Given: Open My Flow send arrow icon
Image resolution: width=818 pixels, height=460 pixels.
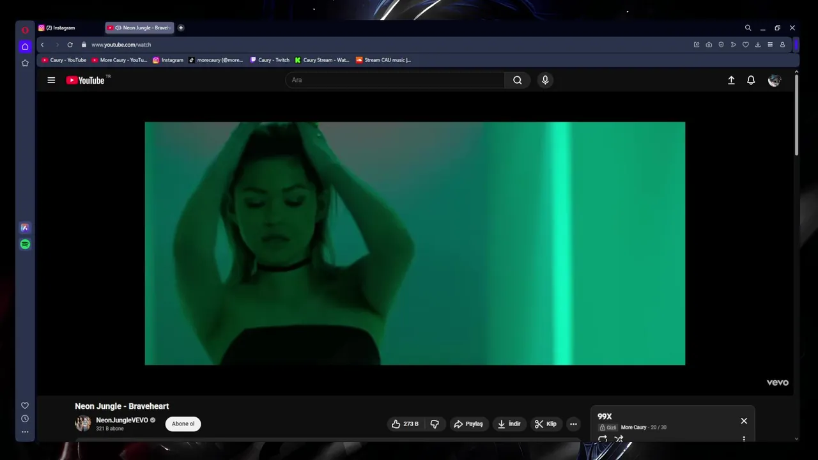Looking at the screenshot, I should point(733,45).
